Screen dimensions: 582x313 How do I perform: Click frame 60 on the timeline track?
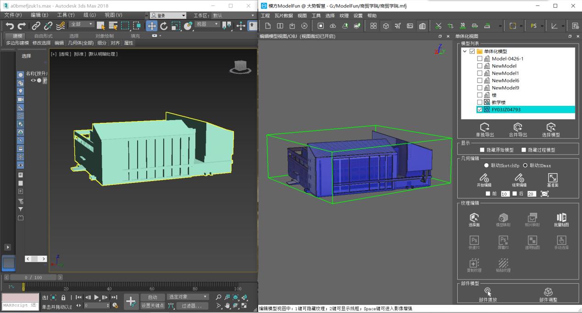pos(152,286)
